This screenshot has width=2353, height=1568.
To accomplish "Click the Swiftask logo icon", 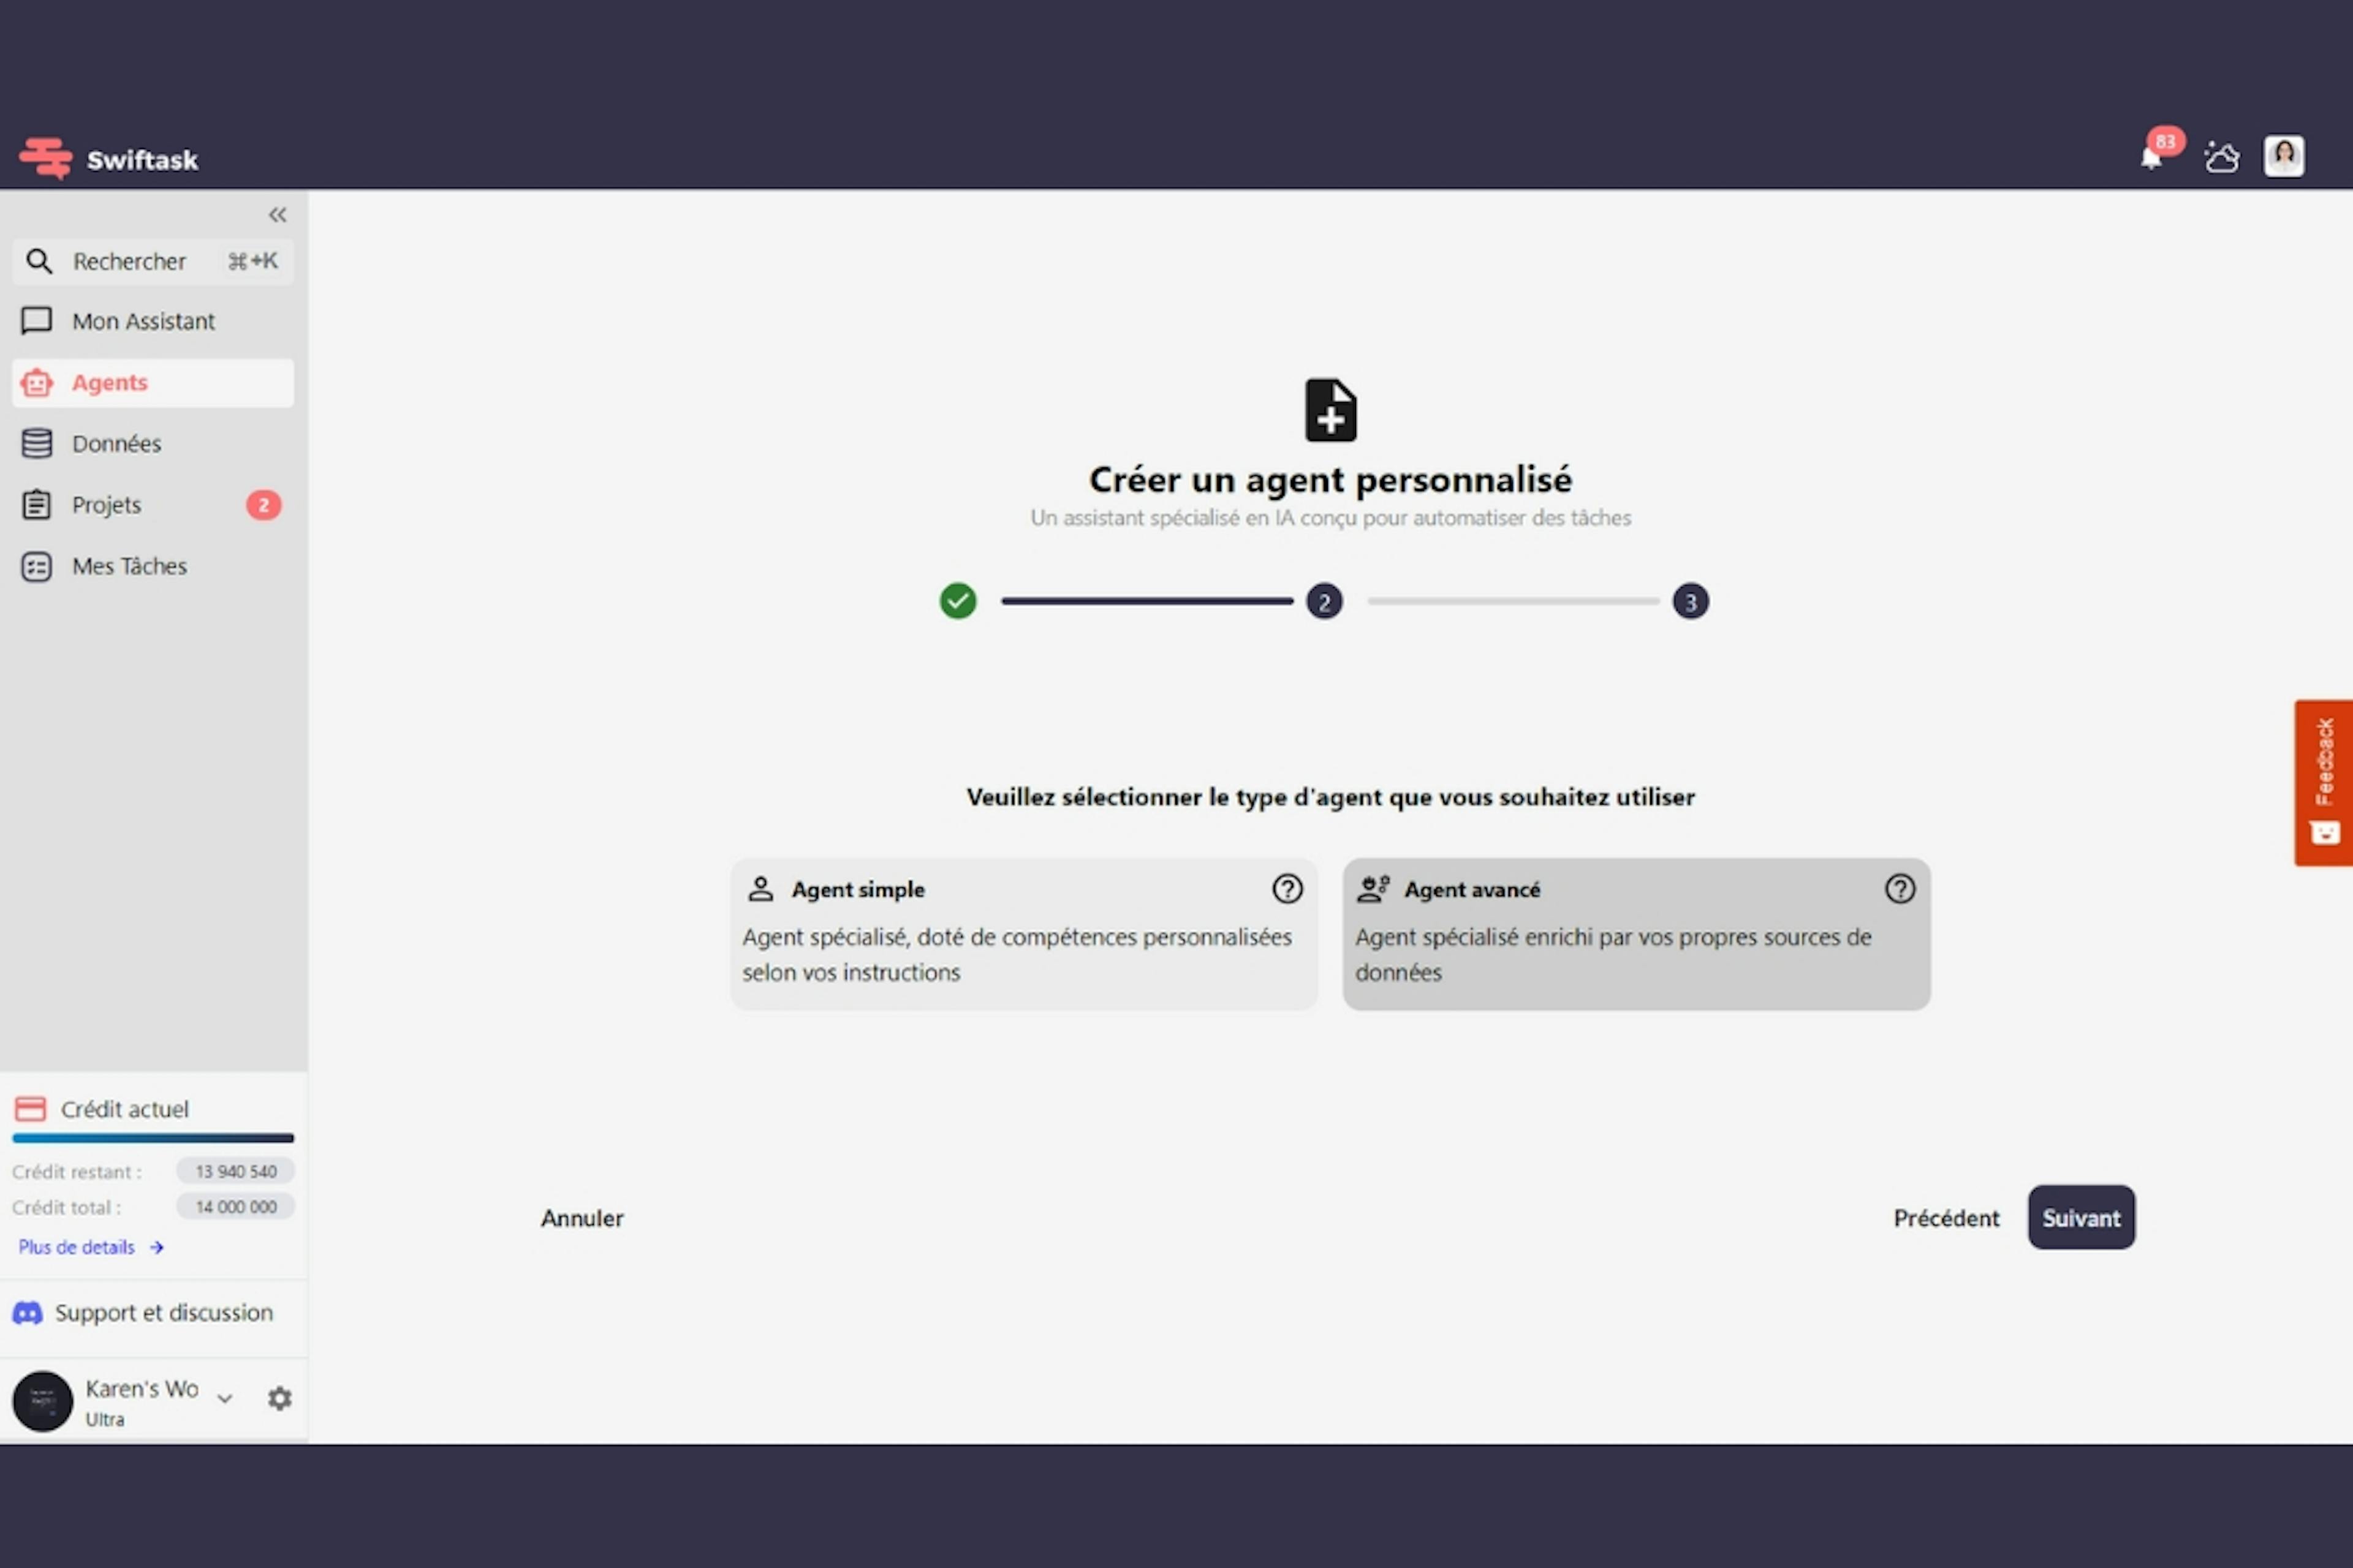I will coord(44,157).
